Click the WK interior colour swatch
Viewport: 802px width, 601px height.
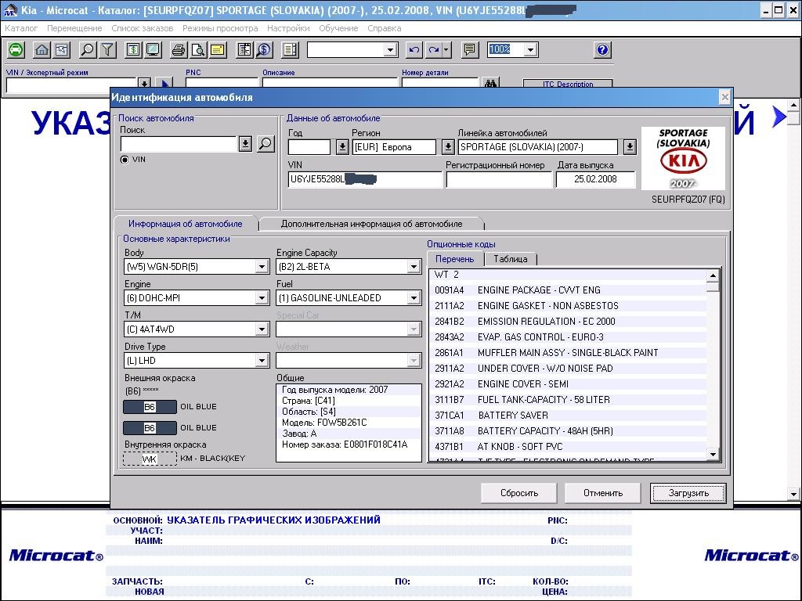tap(150, 459)
